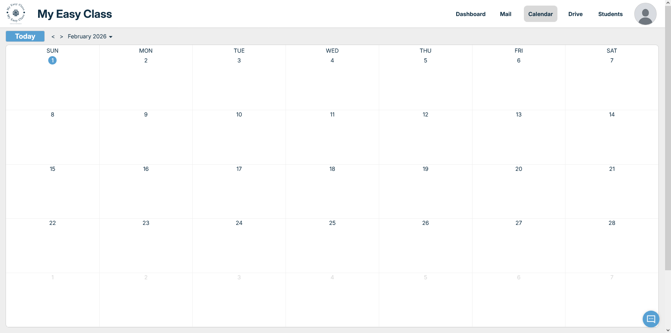Navigate to the Drive tab

(575, 14)
